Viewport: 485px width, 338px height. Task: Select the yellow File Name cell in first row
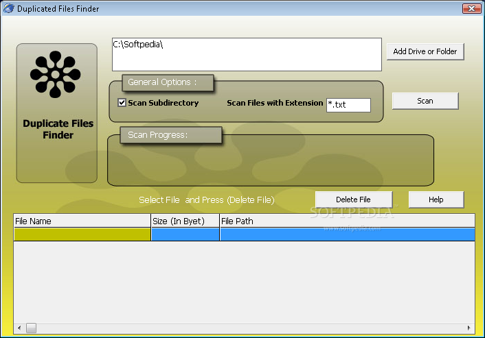(82, 234)
